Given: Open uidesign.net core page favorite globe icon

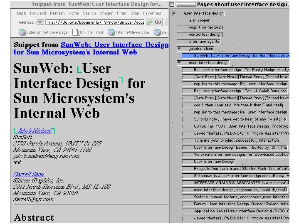Looking at the screenshot, I should pos(22,32).
